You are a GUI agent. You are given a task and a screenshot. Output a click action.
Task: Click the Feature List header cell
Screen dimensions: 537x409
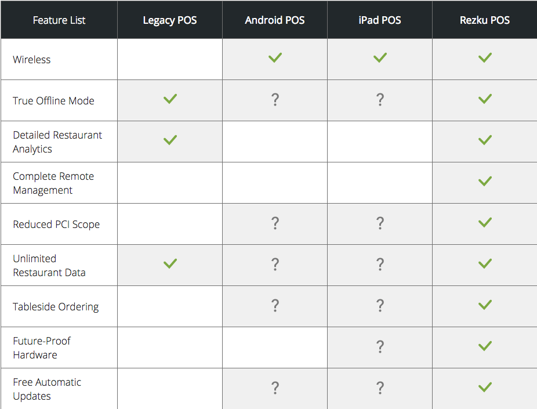pos(59,20)
